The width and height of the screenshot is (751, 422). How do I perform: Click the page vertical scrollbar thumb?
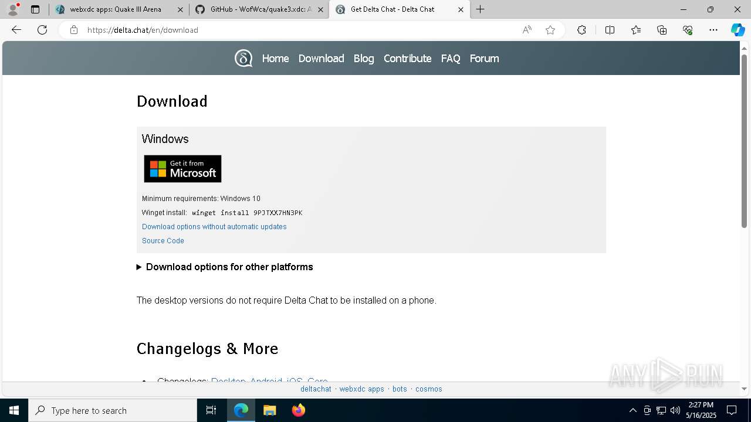(744, 141)
